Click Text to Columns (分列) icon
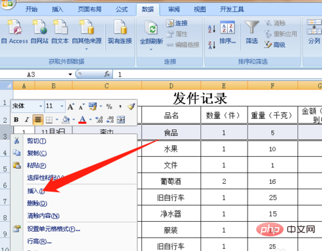Image resolution: width=322 pixels, height=251 pixels. (314, 32)
